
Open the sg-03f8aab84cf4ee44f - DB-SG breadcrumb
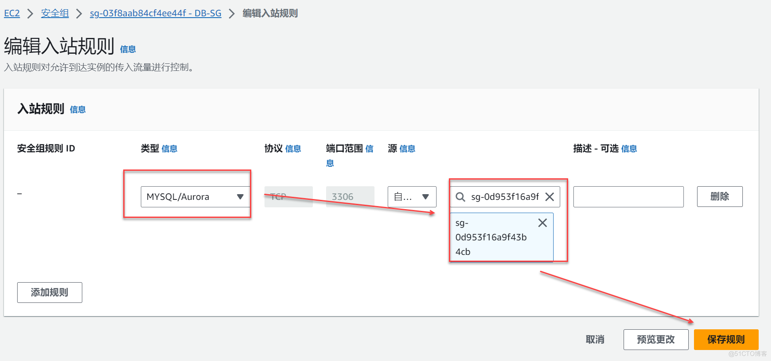point(155,13)
